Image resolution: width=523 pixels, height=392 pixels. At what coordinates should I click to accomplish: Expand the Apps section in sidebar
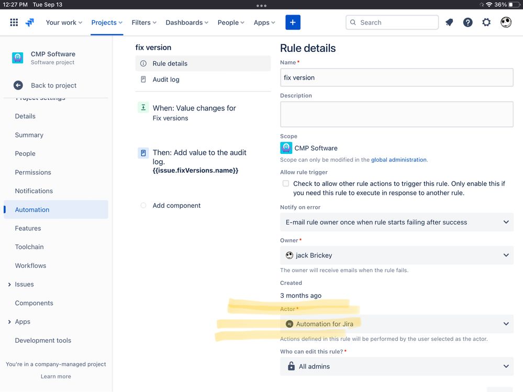pyautogui.click(x=9, y=322)
